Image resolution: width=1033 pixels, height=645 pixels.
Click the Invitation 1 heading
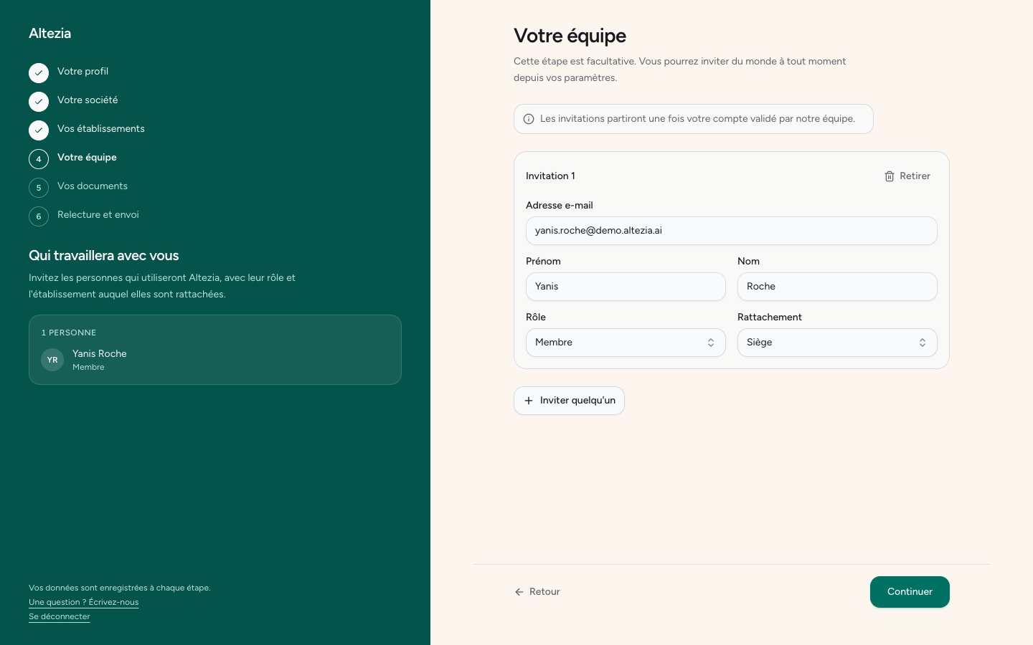pyautogui.click(x=550, y=176)
